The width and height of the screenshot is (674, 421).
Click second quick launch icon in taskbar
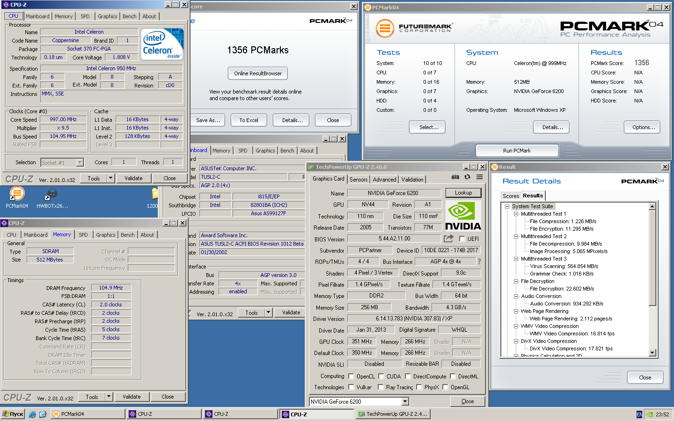[x=43, y=414]
